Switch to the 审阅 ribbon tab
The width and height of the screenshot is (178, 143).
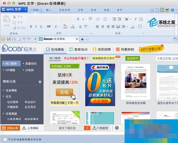click(93, 10)
